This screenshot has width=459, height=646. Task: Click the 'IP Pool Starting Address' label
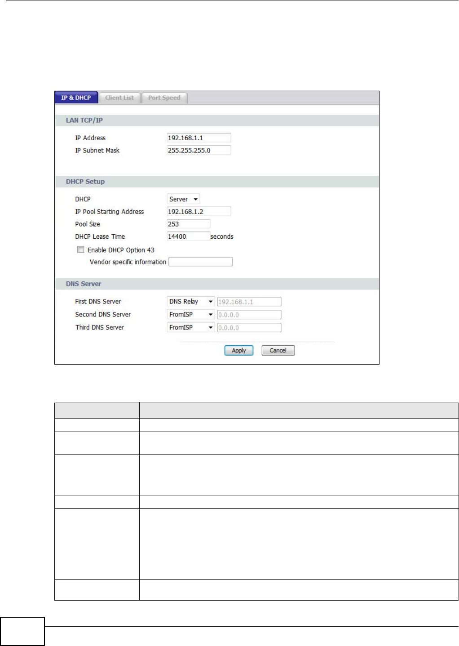coord(110,211)
